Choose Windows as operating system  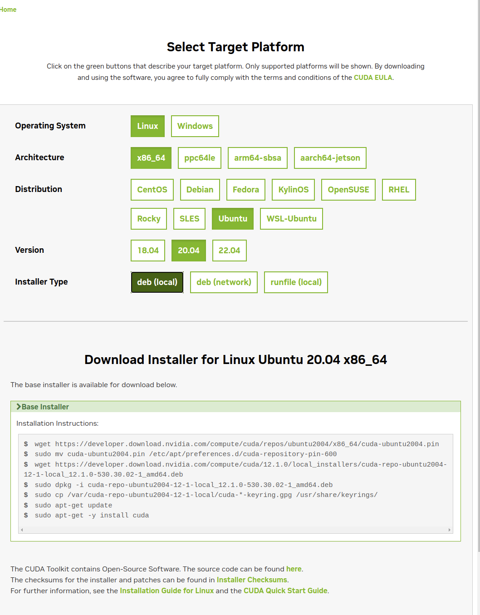tap(195, 126)
